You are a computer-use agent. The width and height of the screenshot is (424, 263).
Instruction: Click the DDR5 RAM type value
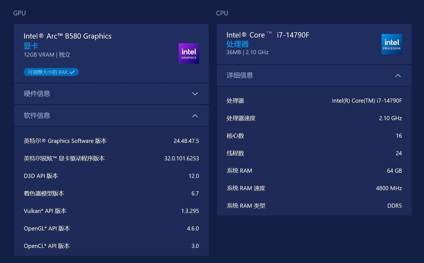click(394, 206)
